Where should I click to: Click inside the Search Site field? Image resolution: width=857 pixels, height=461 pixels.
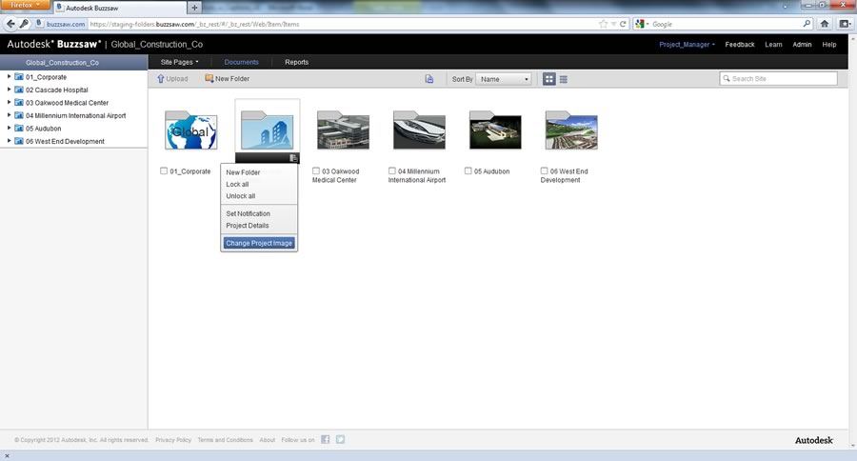coord(778,79)
